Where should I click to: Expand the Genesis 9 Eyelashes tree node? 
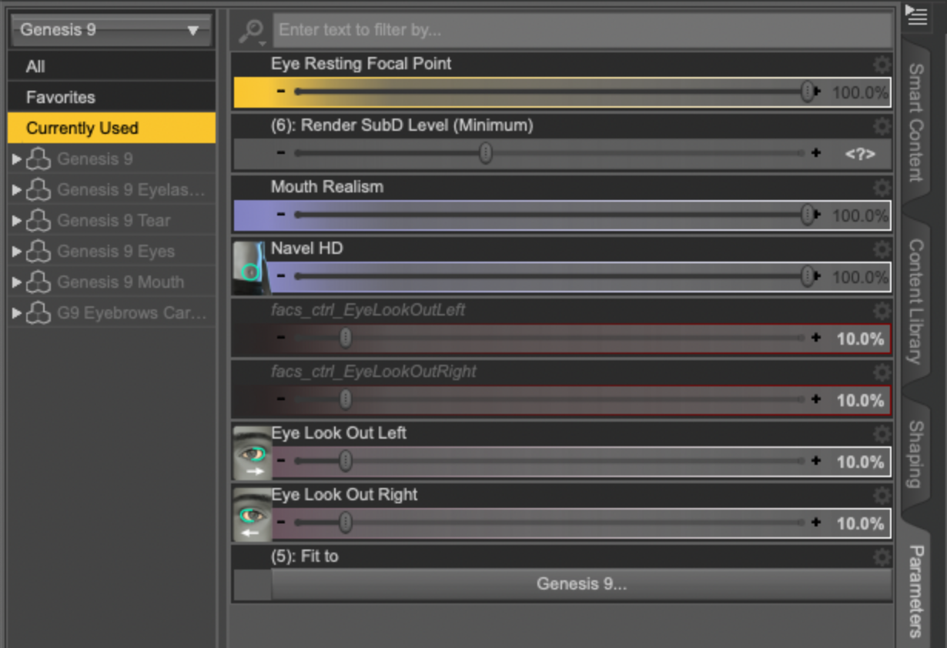pos(17,190)
